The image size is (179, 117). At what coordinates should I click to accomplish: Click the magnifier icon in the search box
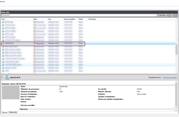pyautogui.click(x=156, y=15)
